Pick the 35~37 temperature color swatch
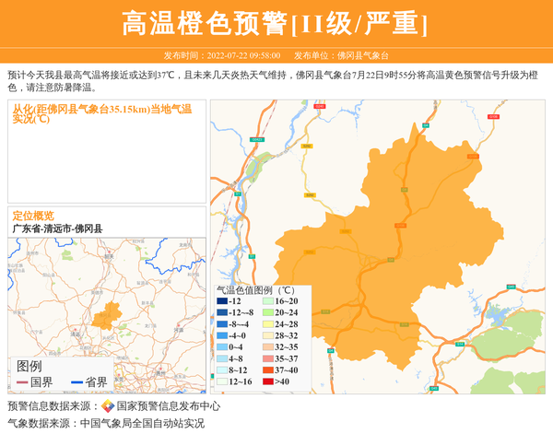 [269, 358]
